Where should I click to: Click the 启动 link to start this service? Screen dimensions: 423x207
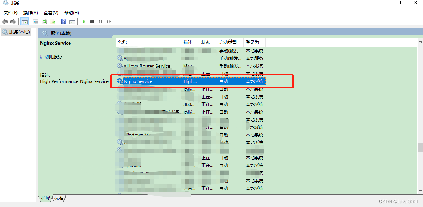[44, 56]
